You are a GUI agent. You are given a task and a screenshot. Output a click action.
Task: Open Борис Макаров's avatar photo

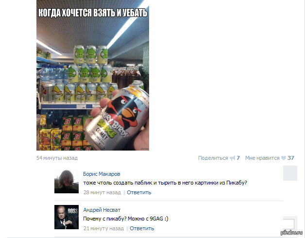[67, 181]
